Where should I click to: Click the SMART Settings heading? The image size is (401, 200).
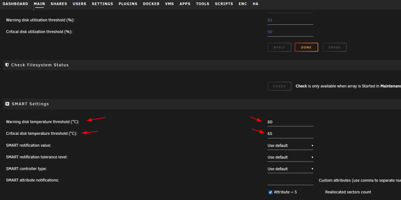point(30,104)
